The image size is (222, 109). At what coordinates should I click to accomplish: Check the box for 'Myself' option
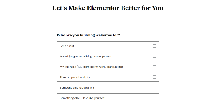154,56
